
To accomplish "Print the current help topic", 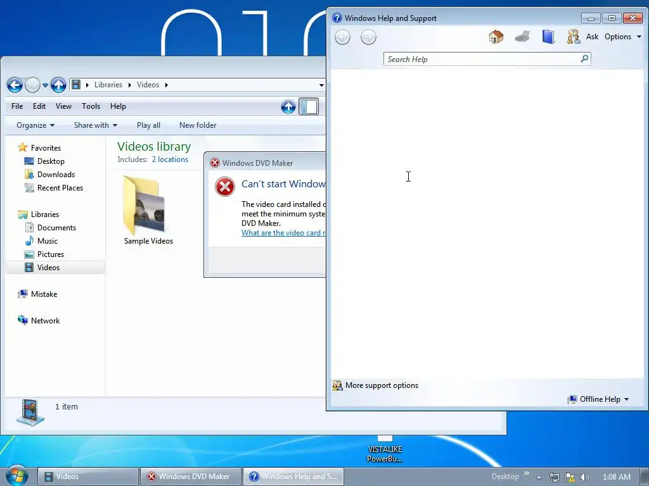I will pos(522,37).
